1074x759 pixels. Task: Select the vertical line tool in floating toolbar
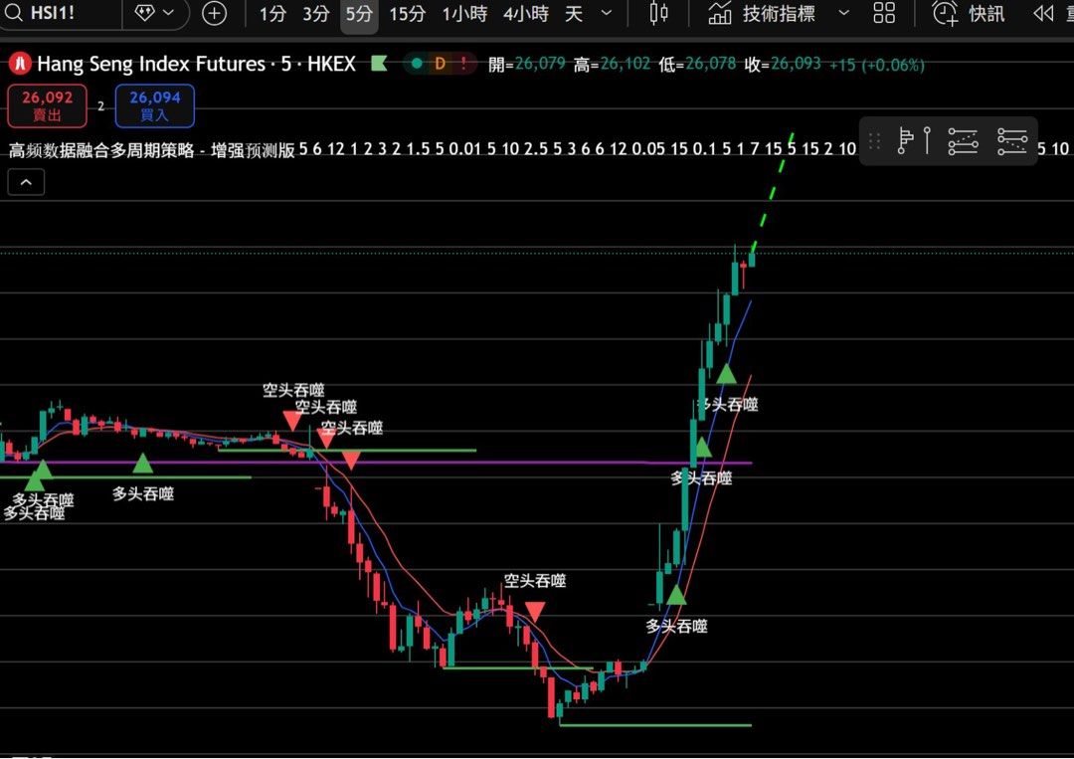[927, 140]
